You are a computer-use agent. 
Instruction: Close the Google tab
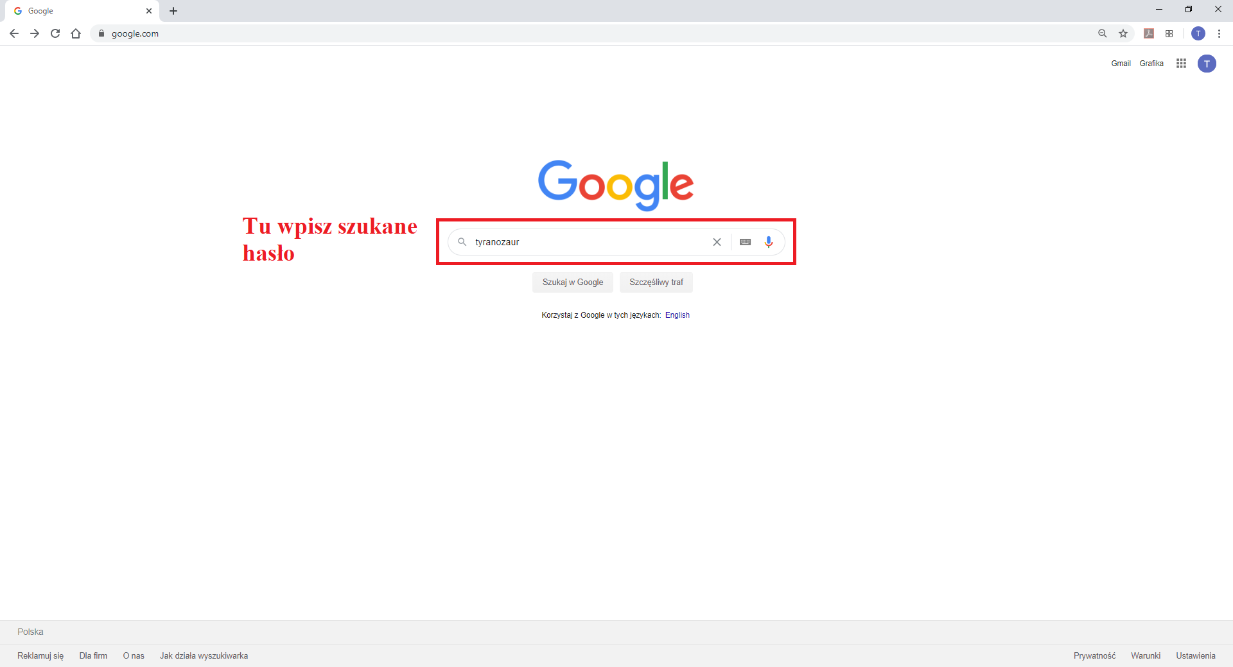tap(149, 11)
